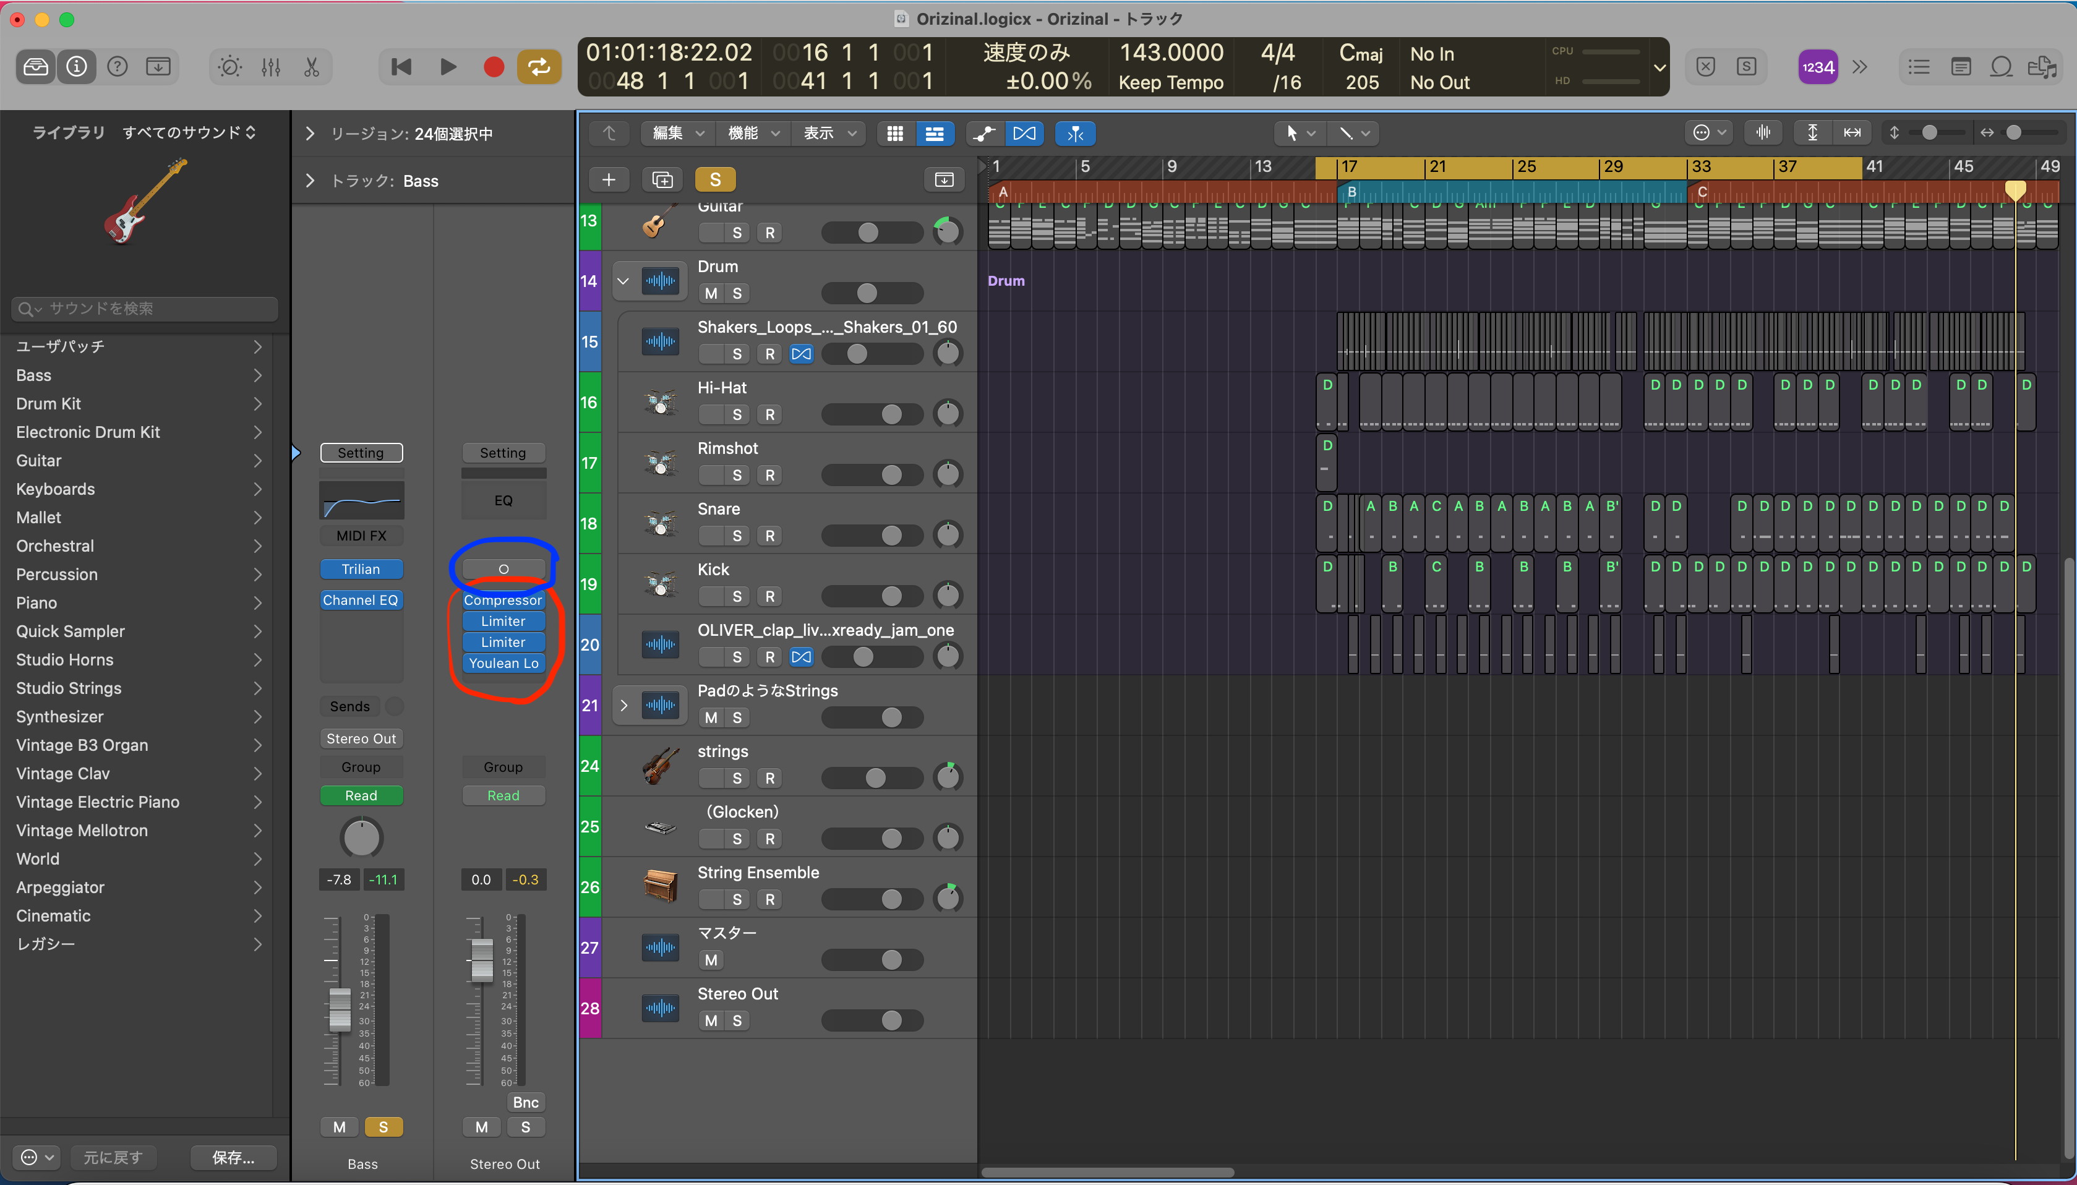Go to beginning transport button

401,67
